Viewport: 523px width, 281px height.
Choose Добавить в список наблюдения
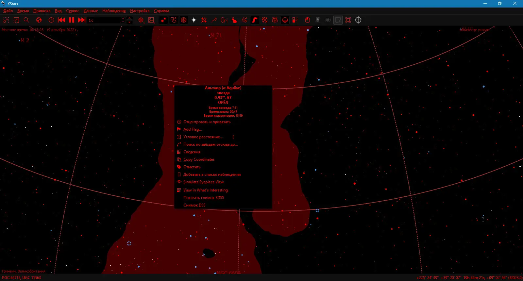(223, 174)
